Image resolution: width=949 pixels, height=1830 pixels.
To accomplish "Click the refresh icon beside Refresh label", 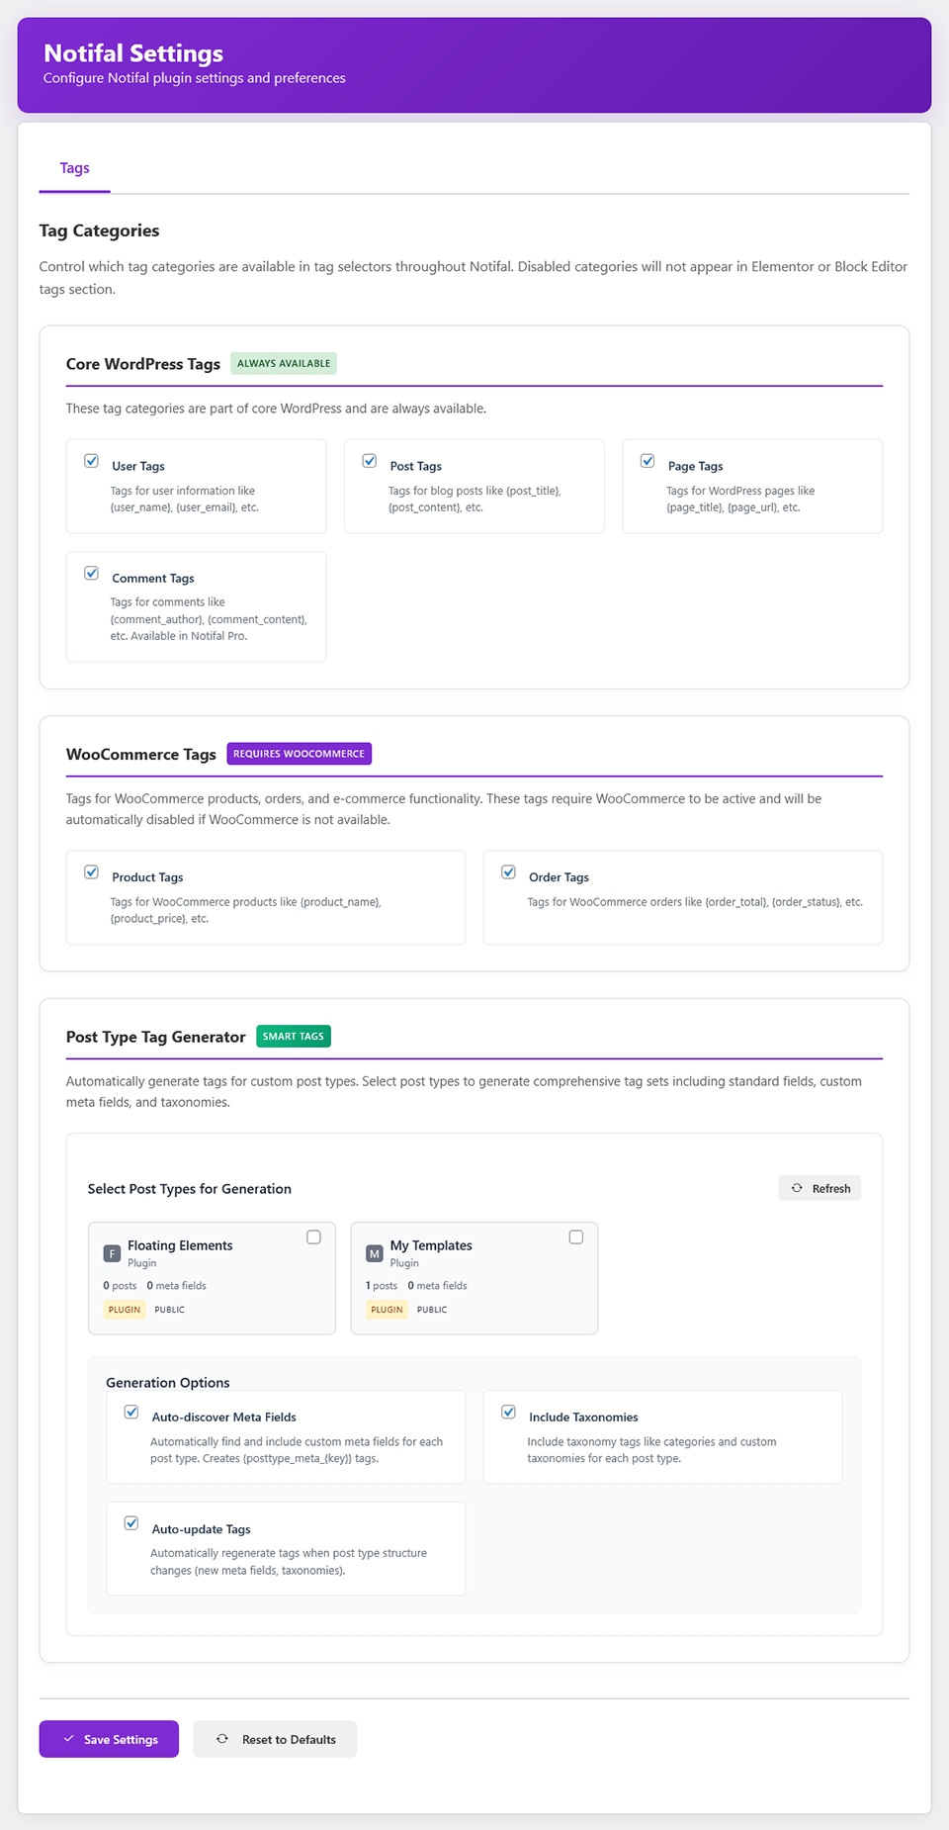I will pyautogui.click(x=796, y=1187).
